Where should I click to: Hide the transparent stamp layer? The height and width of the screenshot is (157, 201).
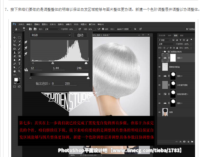click(x=159, y=67)
